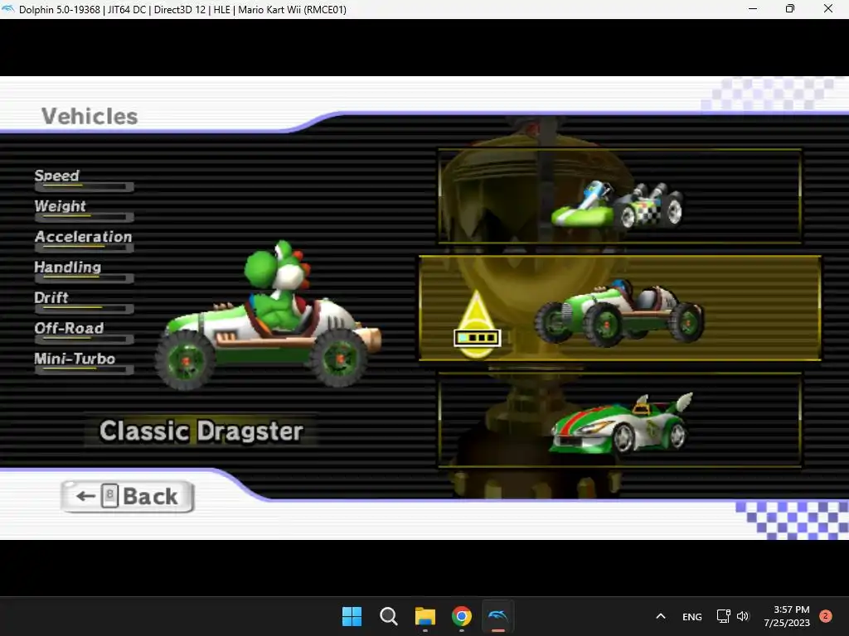Image resolution: width=849 pixels, height=636 pixels.
Task: Click the Weight stat bar
Action: coord(84,218)
